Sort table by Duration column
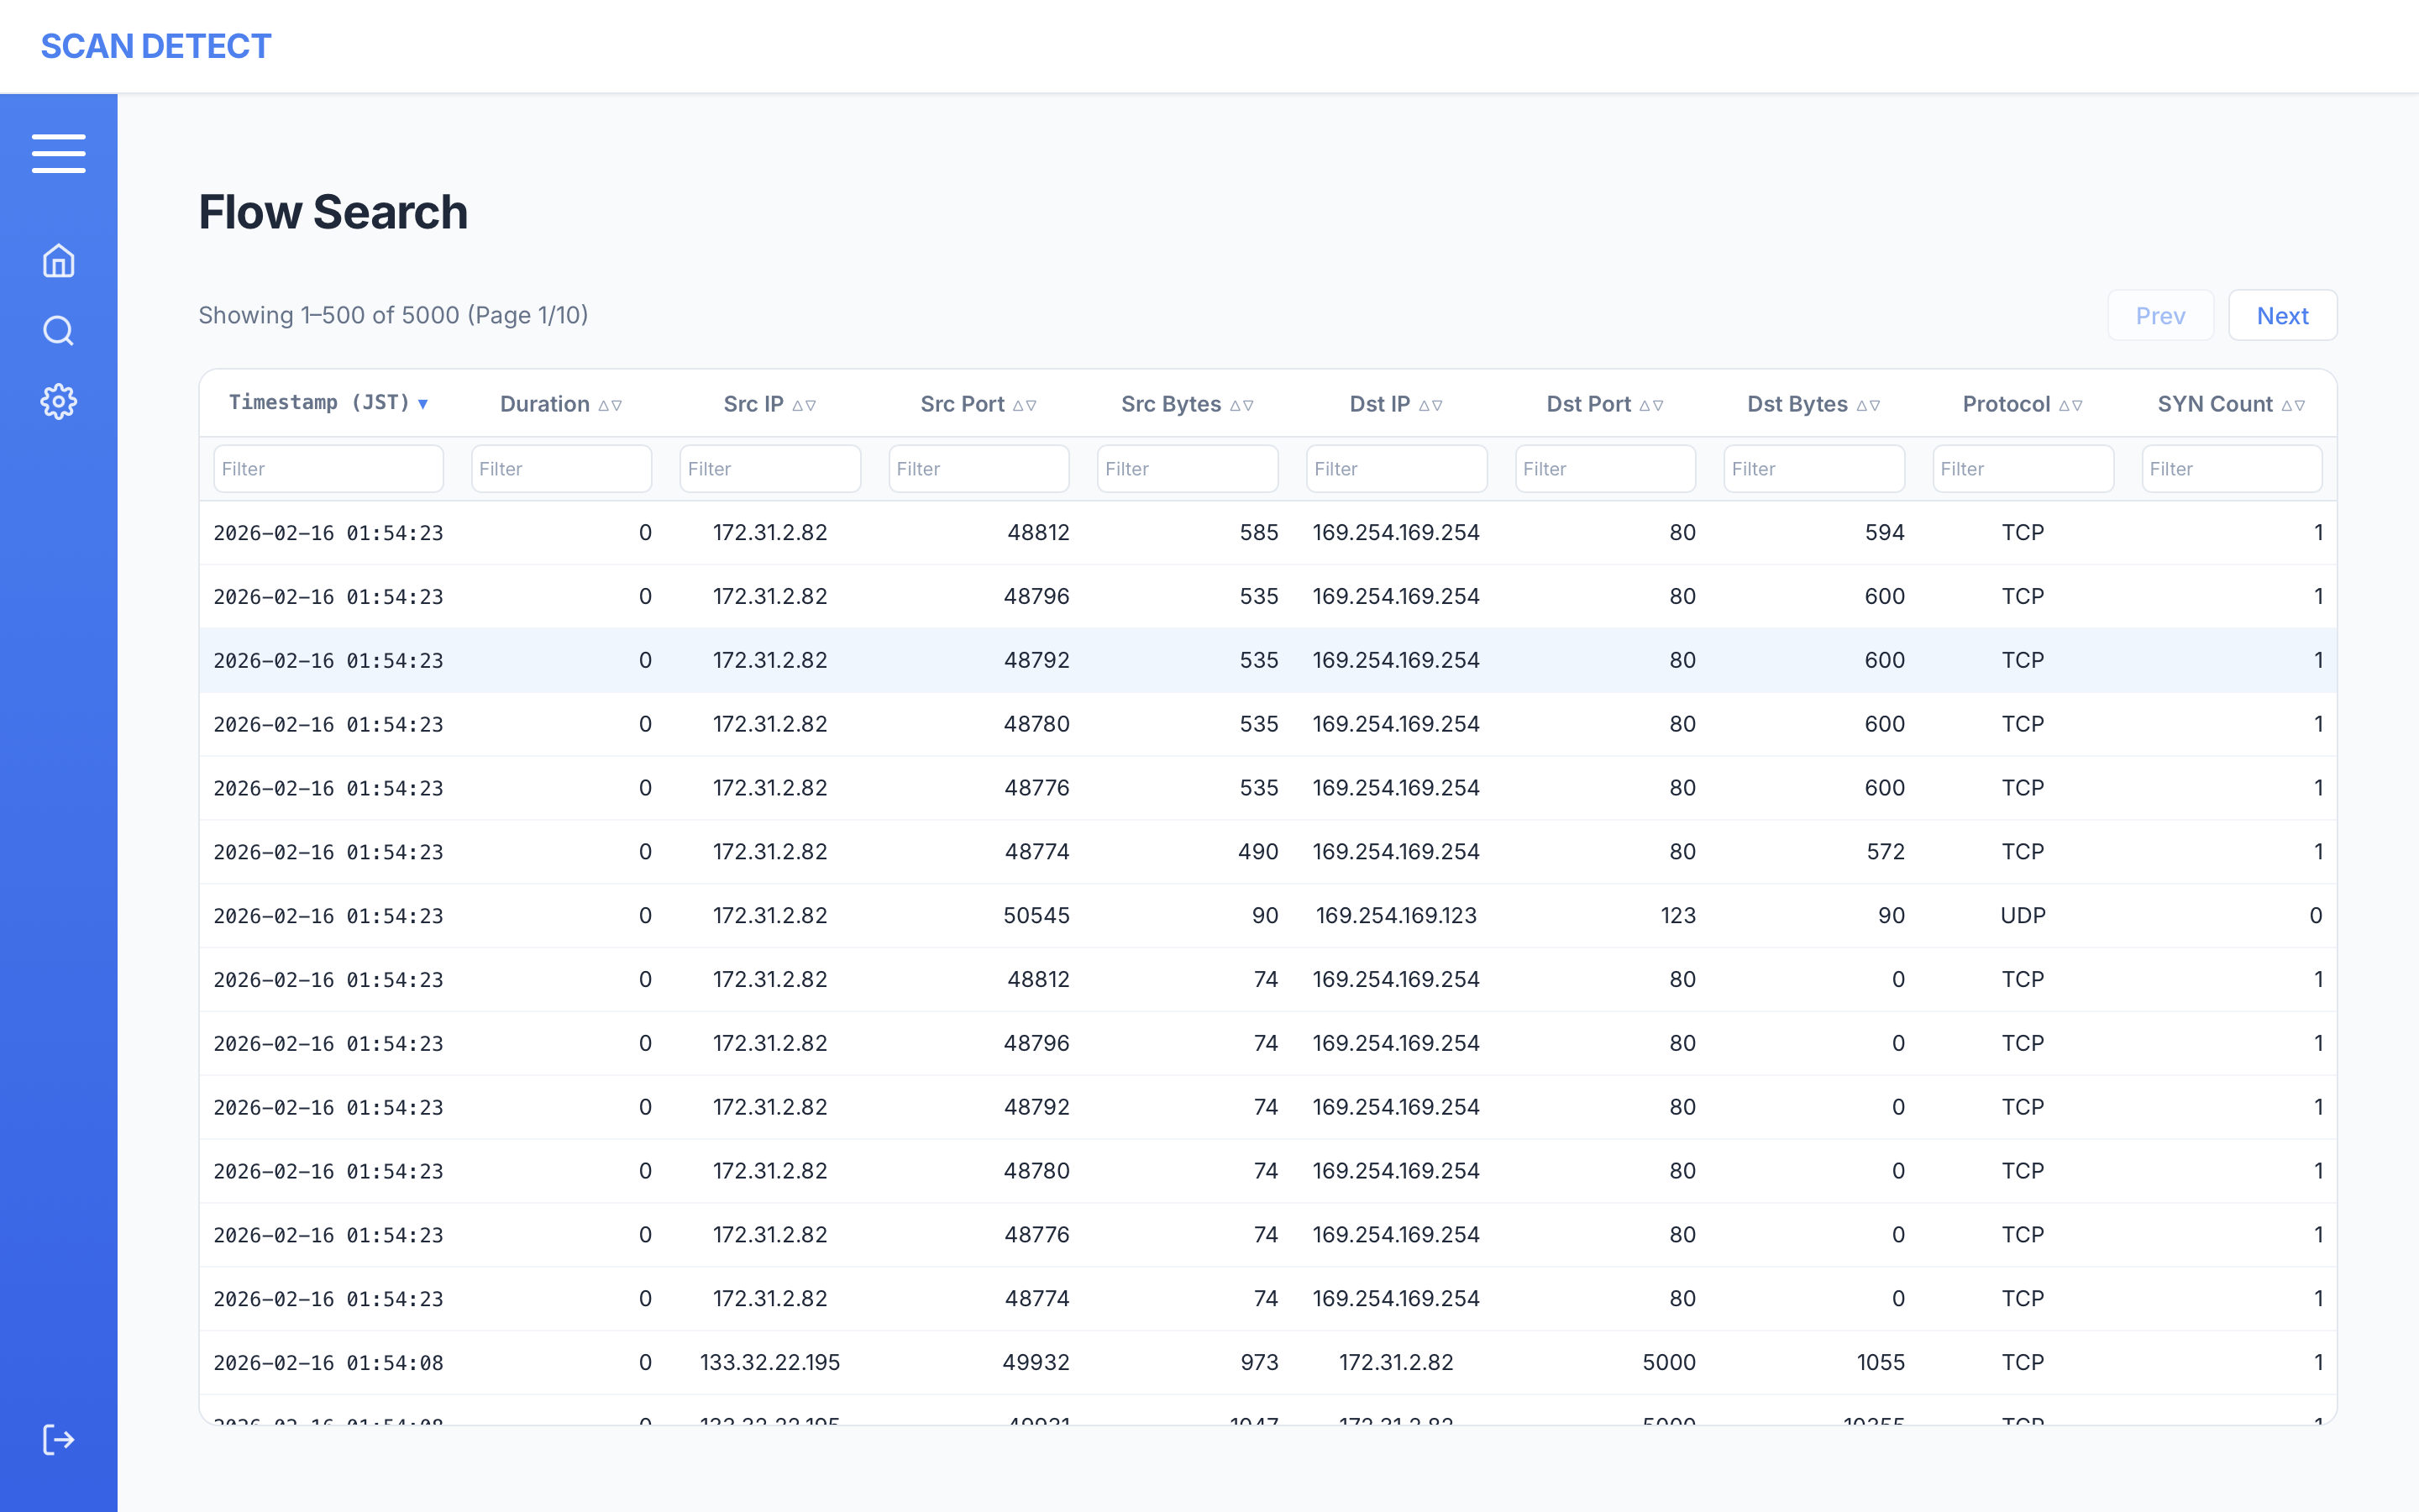 point(559,404)
